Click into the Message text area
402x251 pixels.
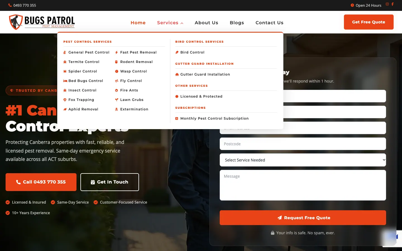(x=303, y=185)
